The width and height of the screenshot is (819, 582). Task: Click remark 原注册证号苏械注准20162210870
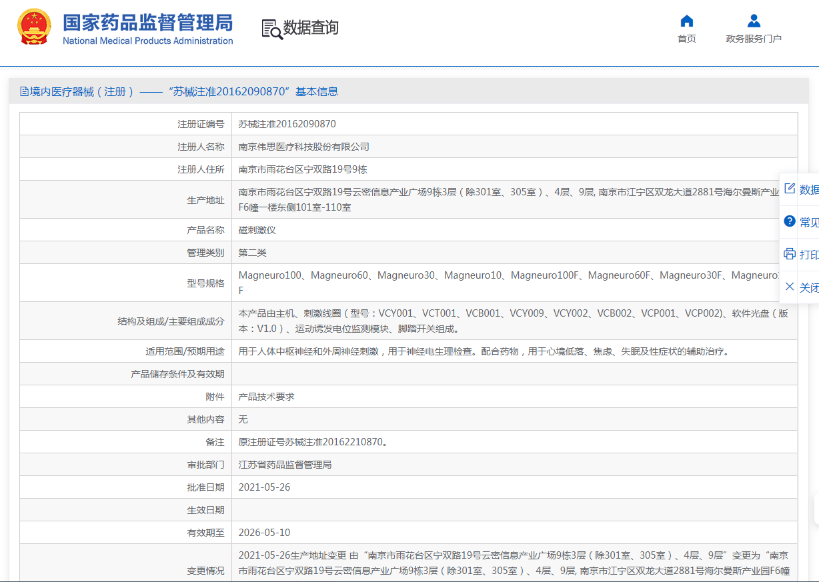point(313,442)
